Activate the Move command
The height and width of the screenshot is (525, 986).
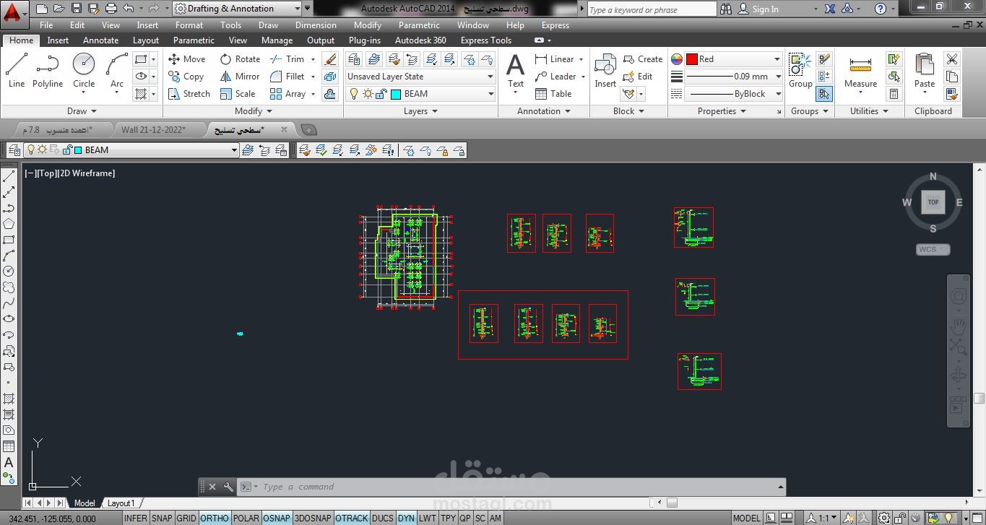(x=186, y=59)
